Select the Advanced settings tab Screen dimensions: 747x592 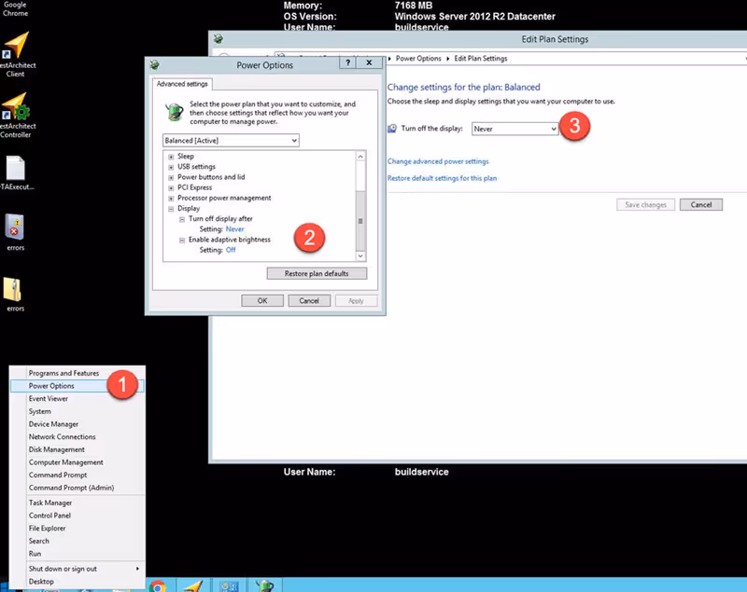(182, 84)
